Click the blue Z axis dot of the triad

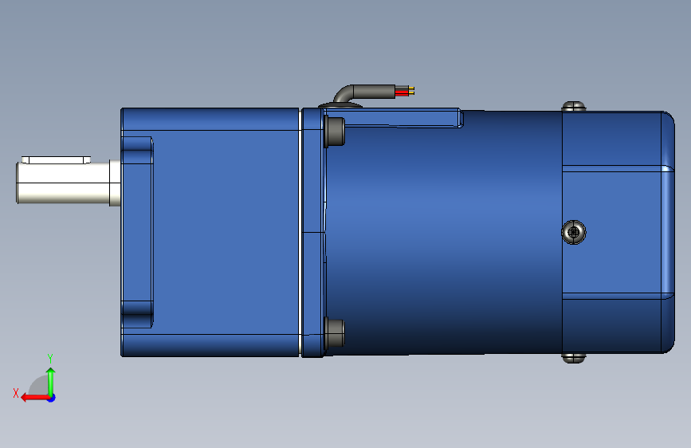pos(52,398)
